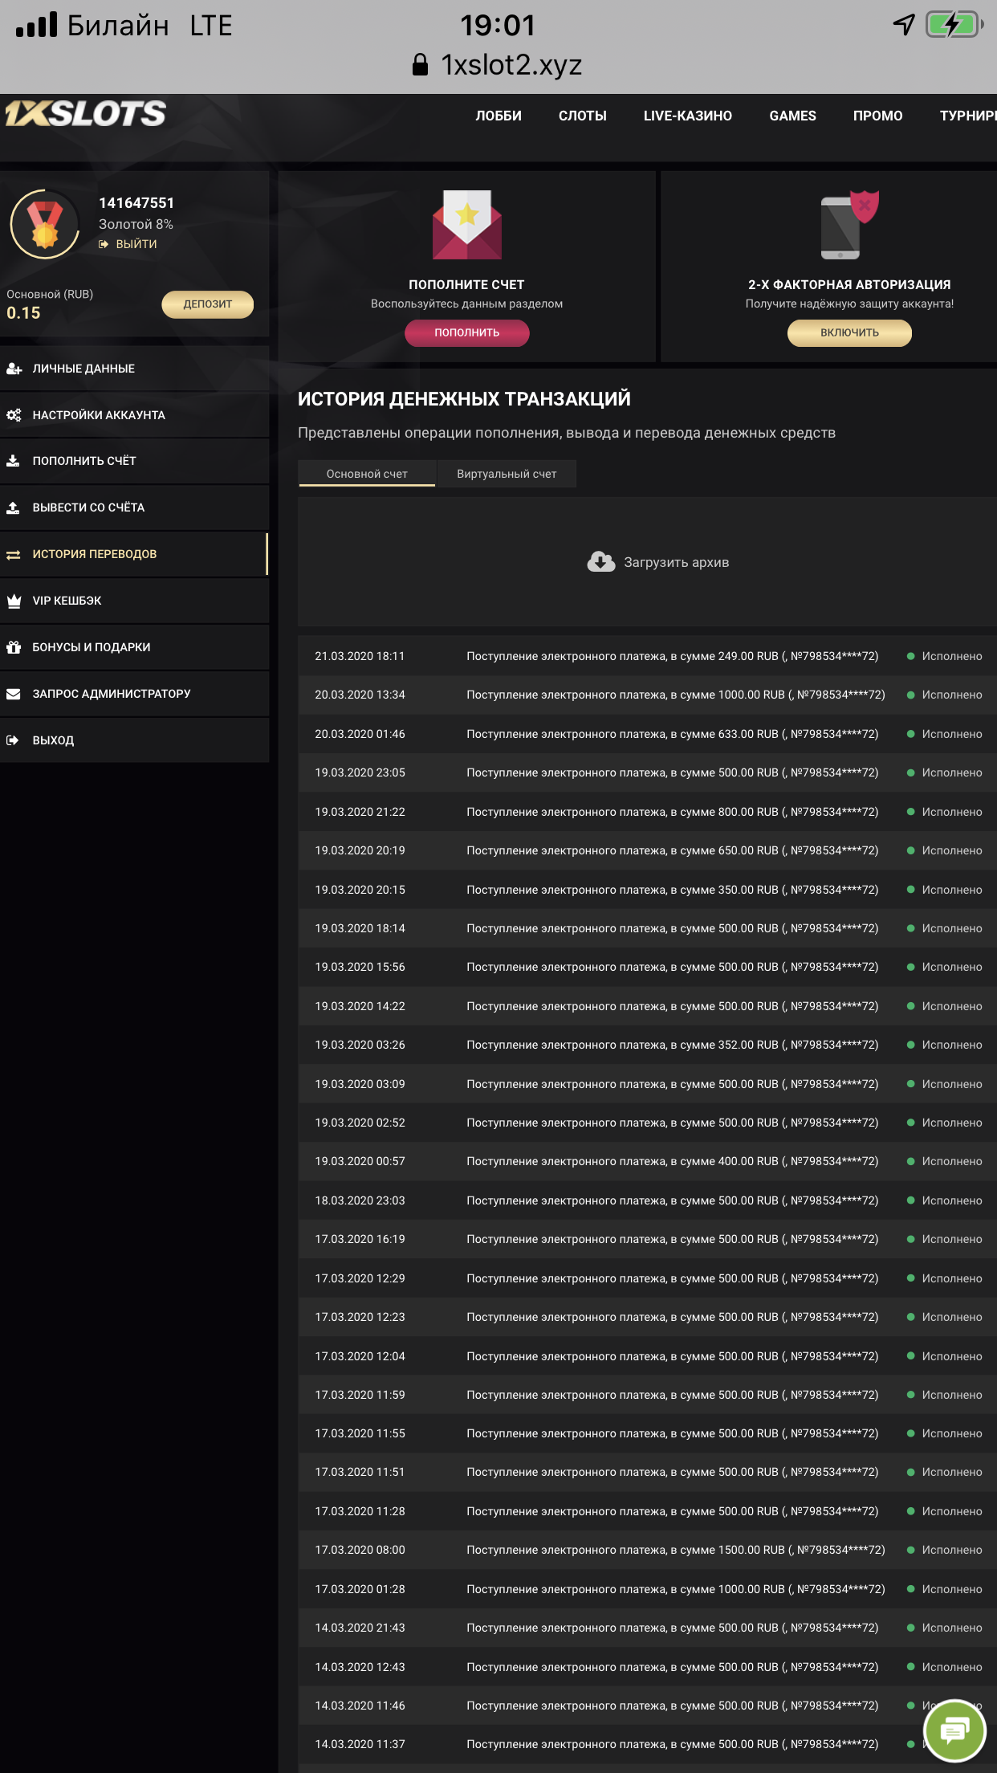Click the phone shield two-factor image
This screenshot has height=1773, width=997.
[x=848, y=226]
